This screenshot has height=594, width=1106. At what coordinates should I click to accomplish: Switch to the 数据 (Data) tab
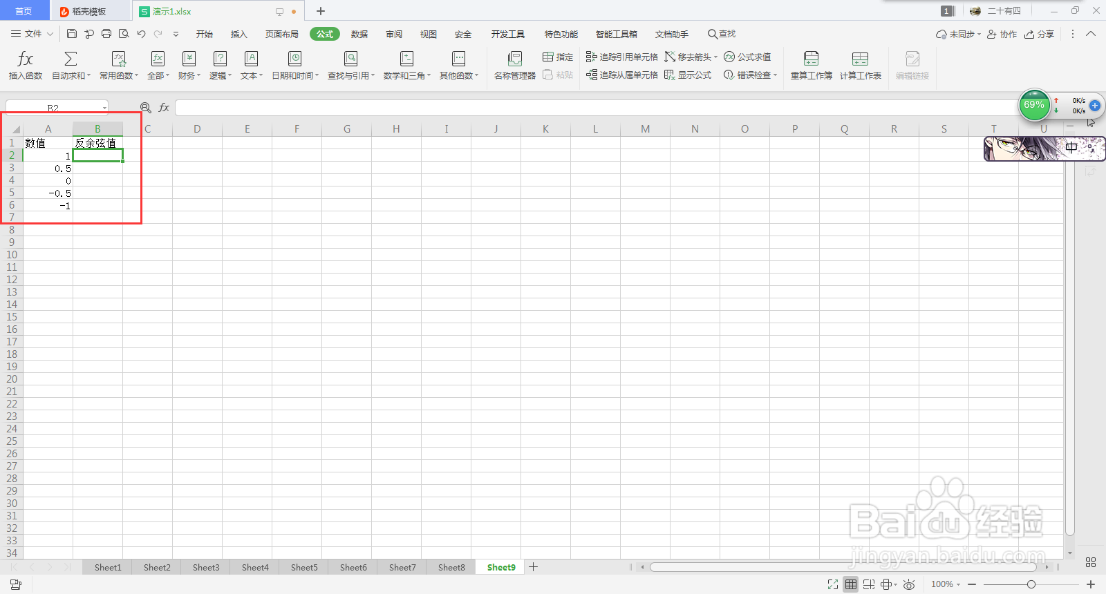pos(359,34)
